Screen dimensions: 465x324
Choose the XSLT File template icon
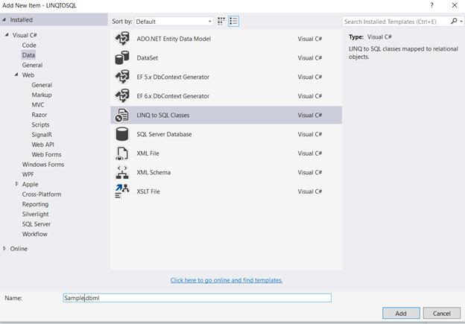pyautogui.click(x=122, y=191)
